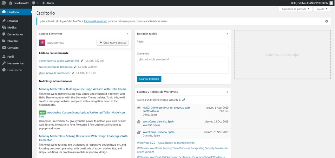Click the Contacto envelope icon
Screen dimensions: 335x158
[4, 48]
